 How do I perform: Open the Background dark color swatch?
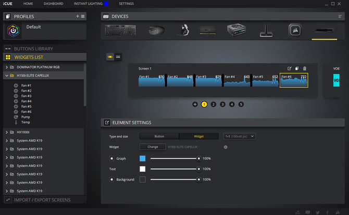click(x=142, y=180)
